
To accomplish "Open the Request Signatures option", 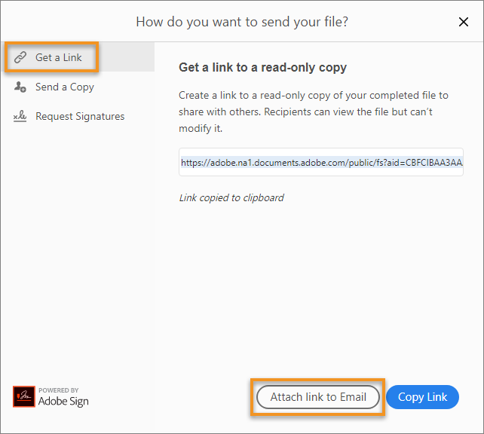I will click(80, 117).
